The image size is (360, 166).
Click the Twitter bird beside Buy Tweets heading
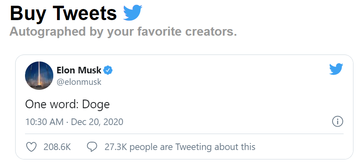(133, 13)
